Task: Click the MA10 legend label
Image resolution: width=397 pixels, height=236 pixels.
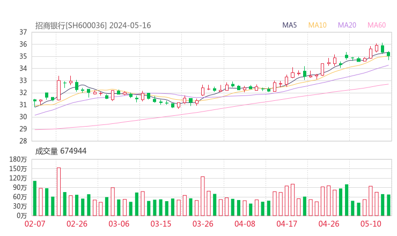Action: pos(318,25)
